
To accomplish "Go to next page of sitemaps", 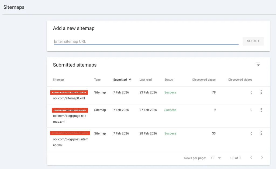I will 262,158.
